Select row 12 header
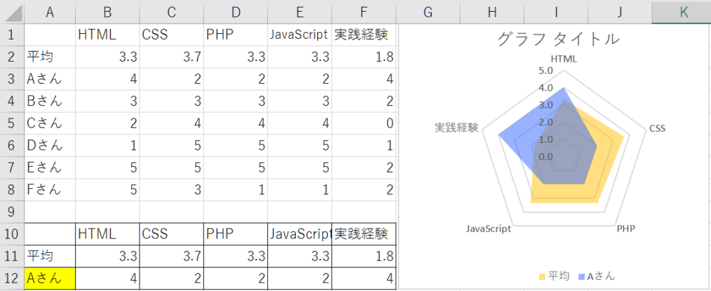The height and width of the screenshot is (291, 711). pyautogui.click(x=12, y=279)
